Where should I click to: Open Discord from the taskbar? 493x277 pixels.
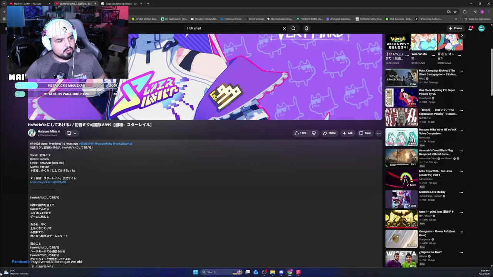point(281,272)
